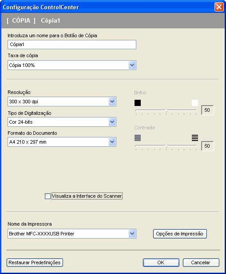
Task: Click the high contrast black lines icon
Action: (x=195, y=138)
